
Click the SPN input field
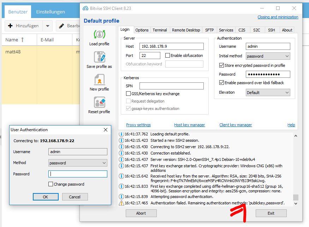click(171, 86)
